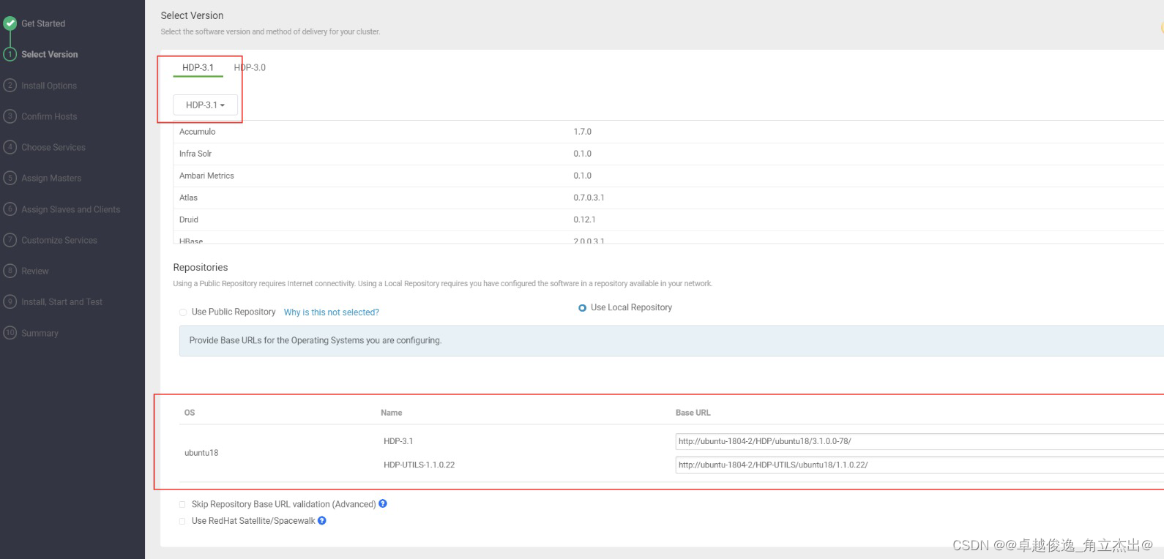
Task: Check Use RedHat Satellite/Spacewalk checkbox
Action: 182,522
